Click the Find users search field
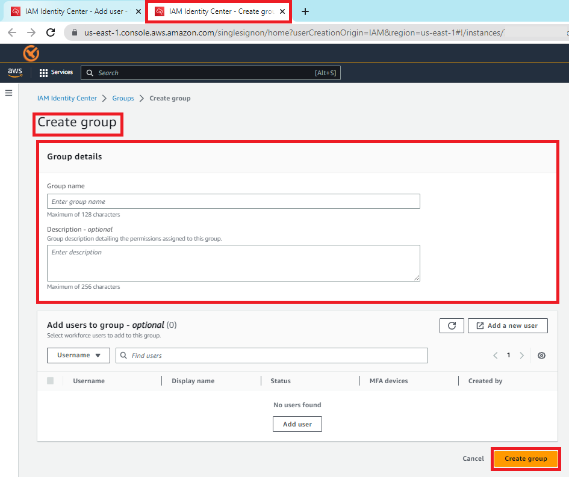The image size is (569, 477). tap(272, 355)
